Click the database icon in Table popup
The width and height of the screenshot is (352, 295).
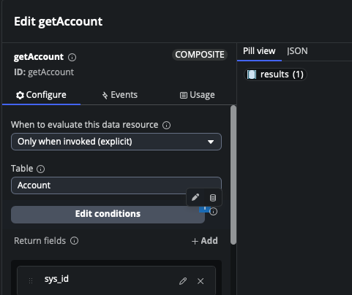[213, 198]
